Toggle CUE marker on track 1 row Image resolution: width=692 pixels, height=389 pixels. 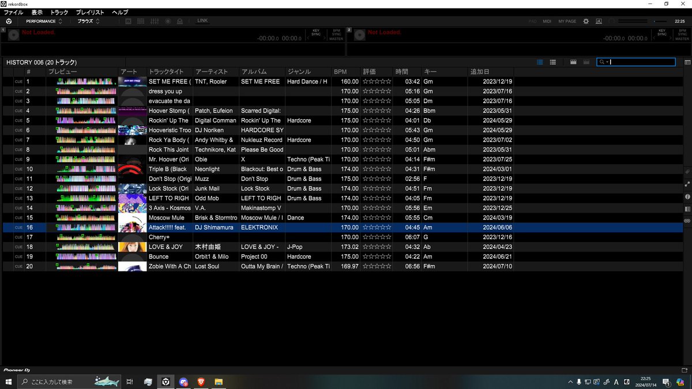(x=18, y=82)
